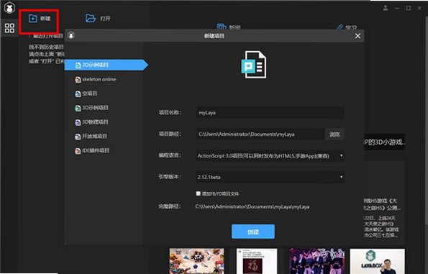This screenshot has height=274, width=428.
Task: Select the 开放域项目 template
Action: coord(91,137)
